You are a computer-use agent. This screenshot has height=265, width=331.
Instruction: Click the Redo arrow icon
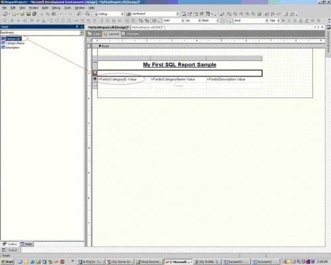coord(70,14)
